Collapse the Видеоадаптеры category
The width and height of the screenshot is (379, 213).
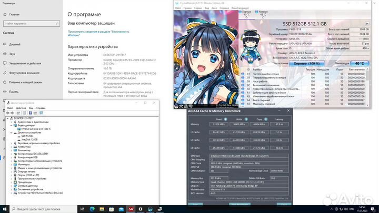pyautogui.click(x=12, y=125)
